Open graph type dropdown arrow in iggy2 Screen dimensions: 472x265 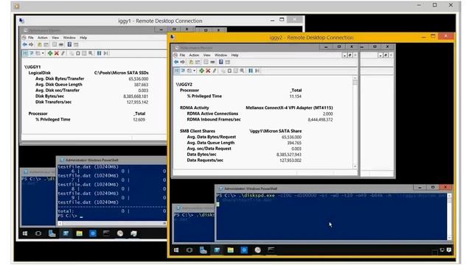click(194, 71)
